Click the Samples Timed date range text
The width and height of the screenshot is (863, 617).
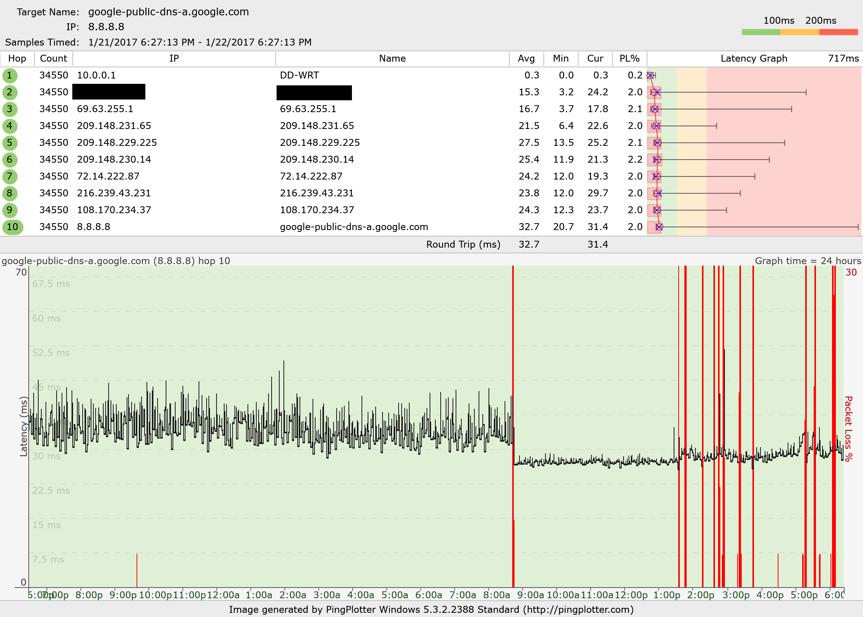pyautogui.click(x=200, y=42)
